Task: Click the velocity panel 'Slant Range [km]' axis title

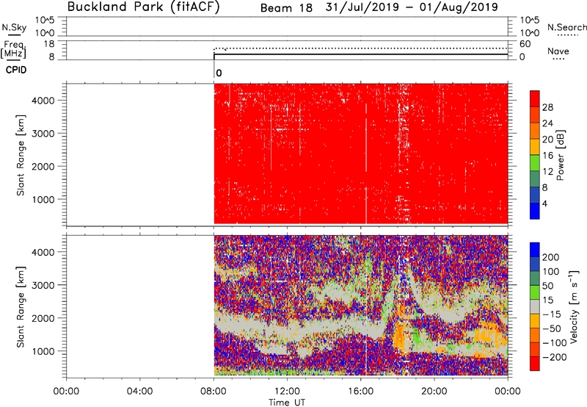Action: [21, 307]
